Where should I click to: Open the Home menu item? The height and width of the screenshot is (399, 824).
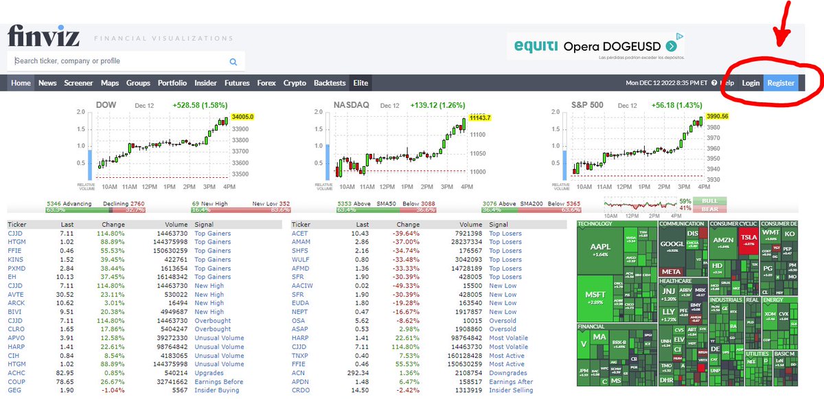21,83
